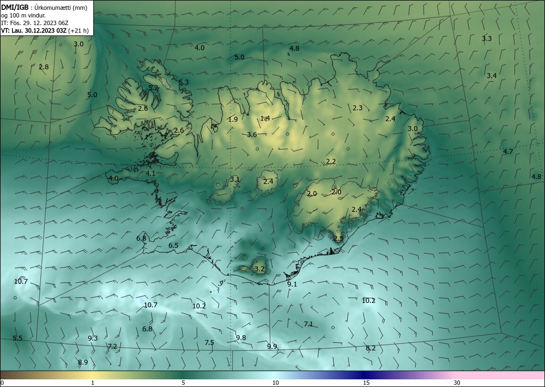545x387 pixels.
Task: Pick the 3.6 value label
Action: 252,135
